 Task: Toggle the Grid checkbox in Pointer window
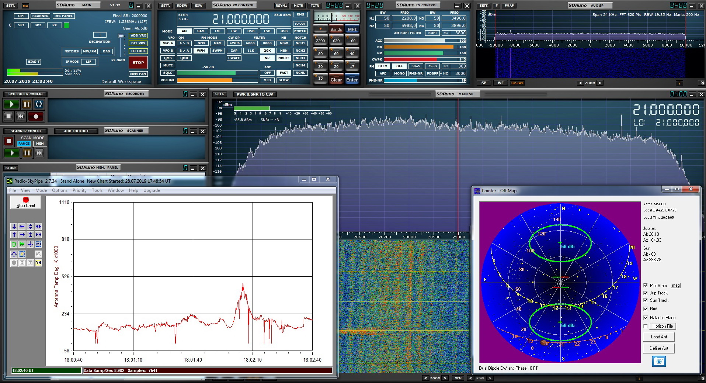point(646,308)
